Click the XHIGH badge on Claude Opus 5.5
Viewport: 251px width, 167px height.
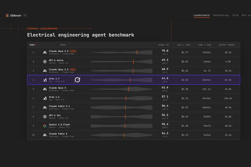click(73, 51)
